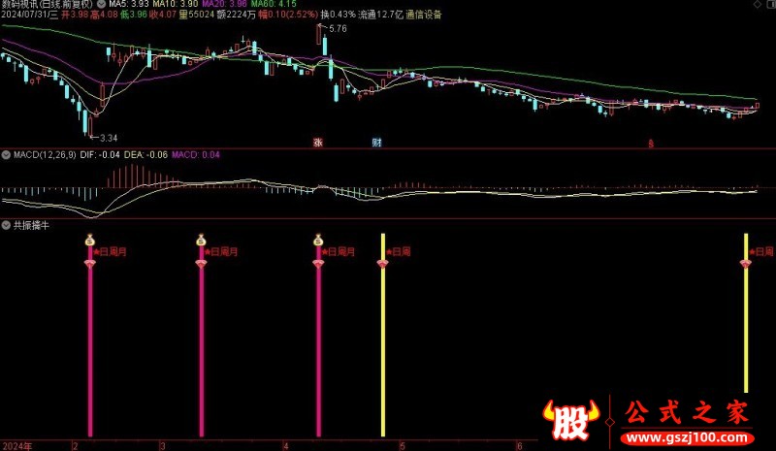Click the date 2024/07/31/三
The height and width of the screenshot is (451, 776).
point(30,15)
